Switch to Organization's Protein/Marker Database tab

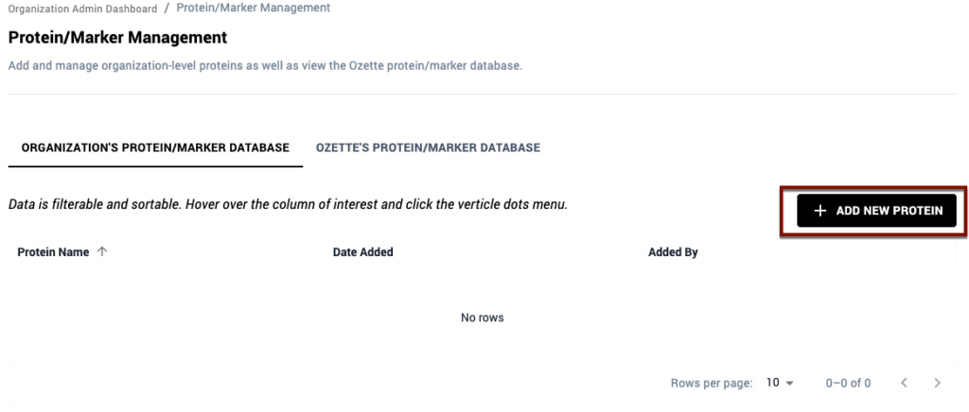pyautogui.click(x=155, y=147)
